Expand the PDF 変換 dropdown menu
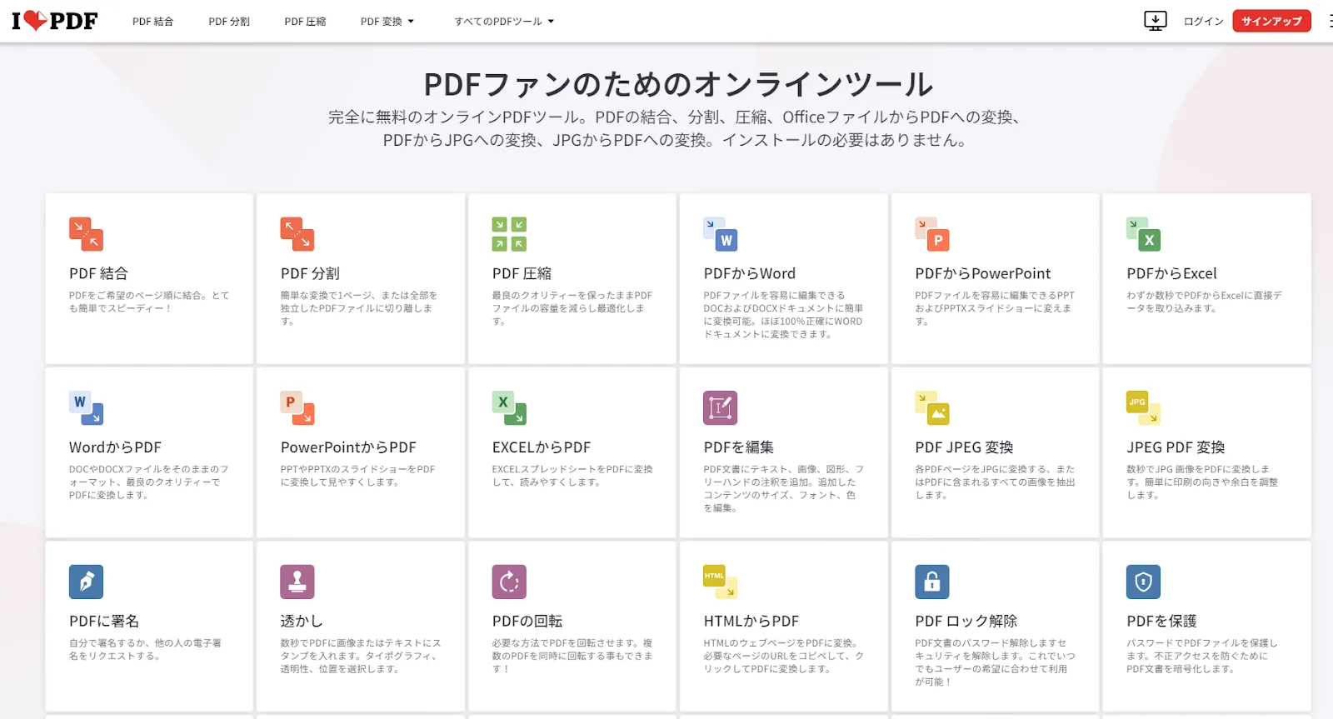1333x719 pixels. 387,22
